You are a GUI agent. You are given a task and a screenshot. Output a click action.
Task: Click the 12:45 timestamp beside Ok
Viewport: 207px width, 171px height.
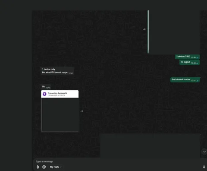[48, 88]
